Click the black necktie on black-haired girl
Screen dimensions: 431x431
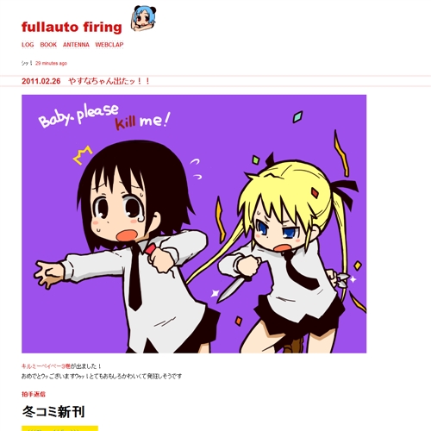[x=135, y=278]
